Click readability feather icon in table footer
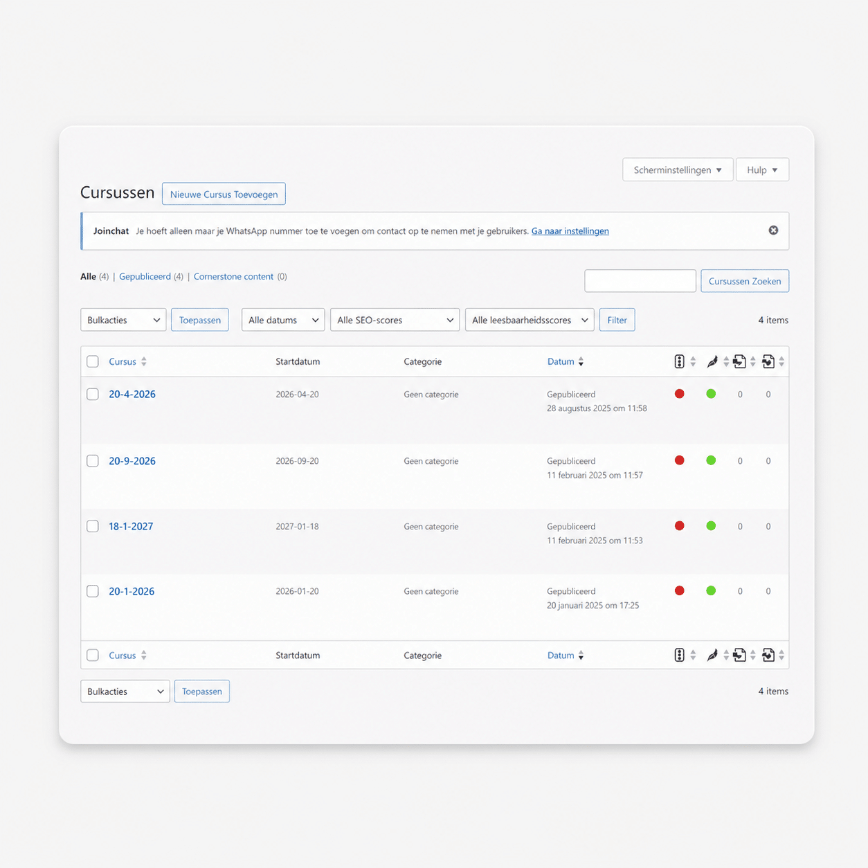The height and width of the screenshot is (868, 868). tap(712, 655)
